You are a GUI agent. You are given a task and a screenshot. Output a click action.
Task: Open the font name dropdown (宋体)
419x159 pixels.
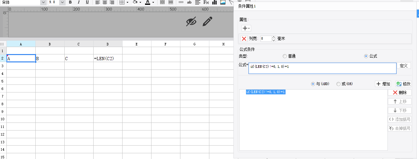pos(43,2)
